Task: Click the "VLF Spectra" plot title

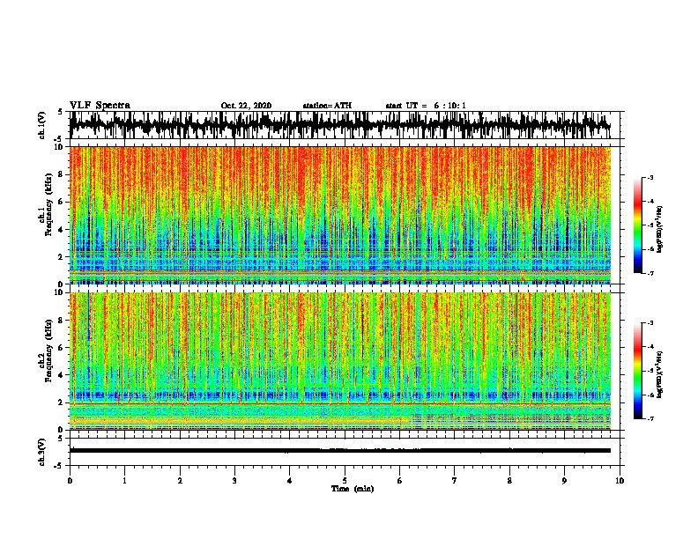Action: coord(100,106)
